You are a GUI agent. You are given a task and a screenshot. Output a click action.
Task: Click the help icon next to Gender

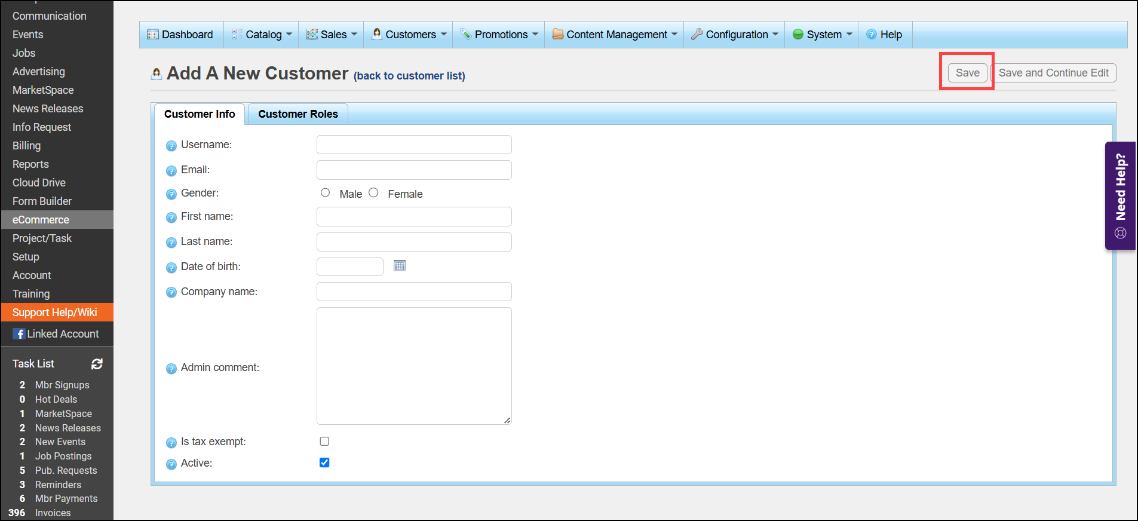click(x=171, y=194)
